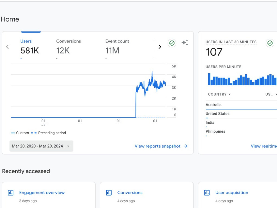Screen dimensions: 277x208
Task: Open the View realtime link
Action: (264, 146)
